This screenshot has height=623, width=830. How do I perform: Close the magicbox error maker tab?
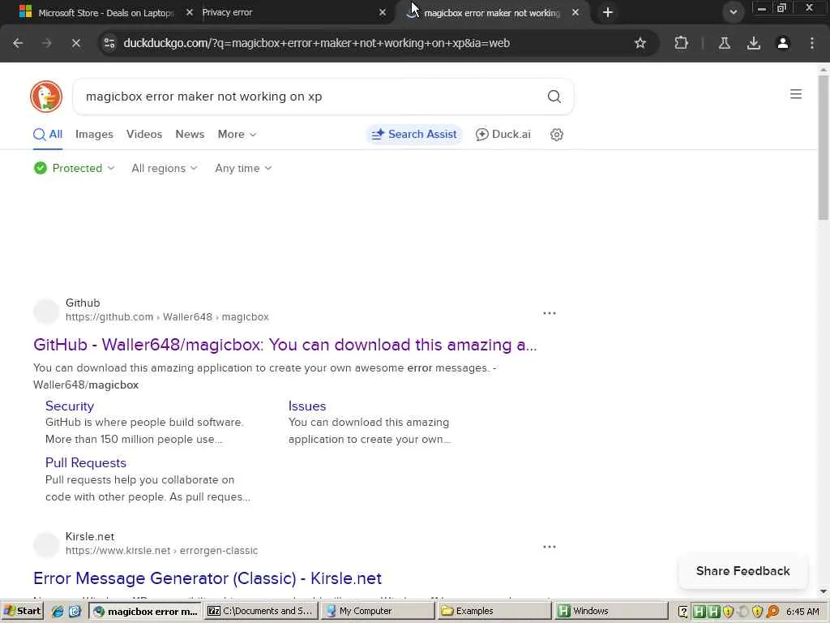pyautogui.click(x=575, y=12)
